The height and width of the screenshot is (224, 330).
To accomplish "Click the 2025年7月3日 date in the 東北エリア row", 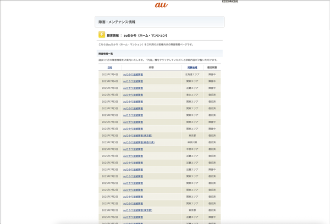I will click(110, 95).
